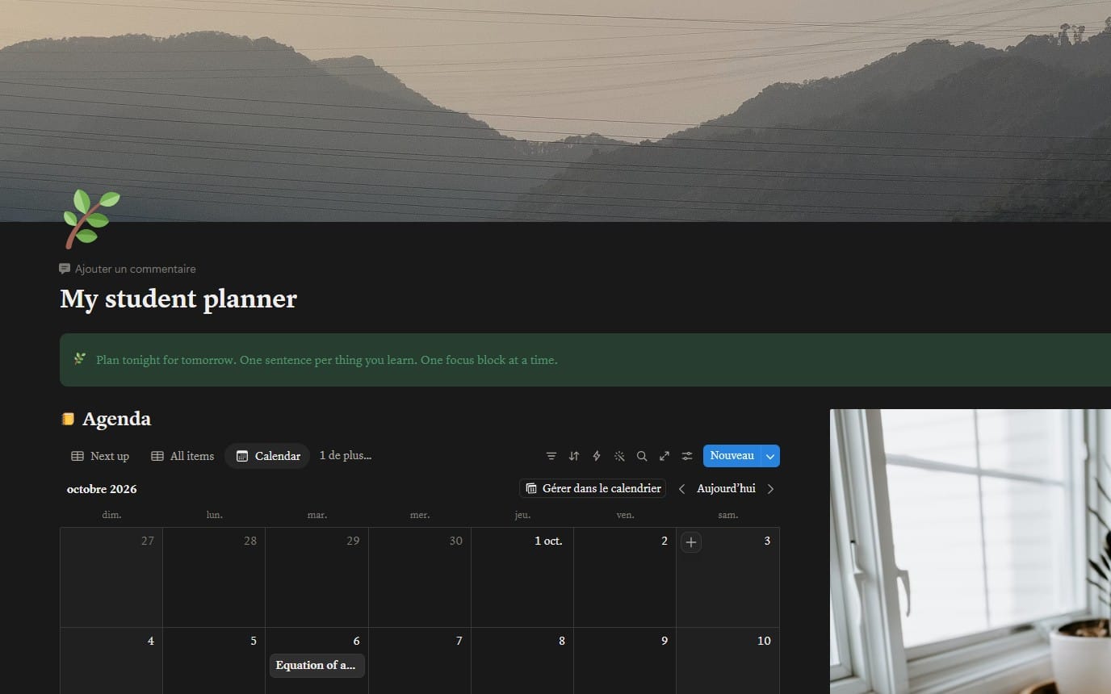The width and height of the screenshot is (1111, 694).
Task: Click the 'mer.' weekday header
Action: pyautogui.click(x=420, y=515)
